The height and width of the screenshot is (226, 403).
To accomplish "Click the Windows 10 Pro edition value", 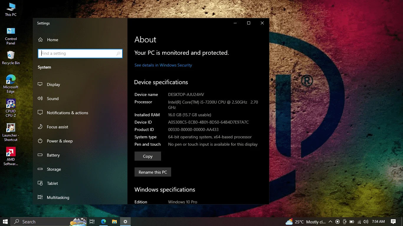I will [183, 202].
